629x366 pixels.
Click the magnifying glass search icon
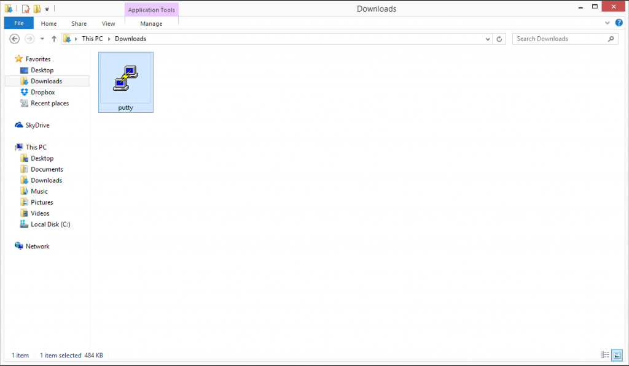click(611, 39)
